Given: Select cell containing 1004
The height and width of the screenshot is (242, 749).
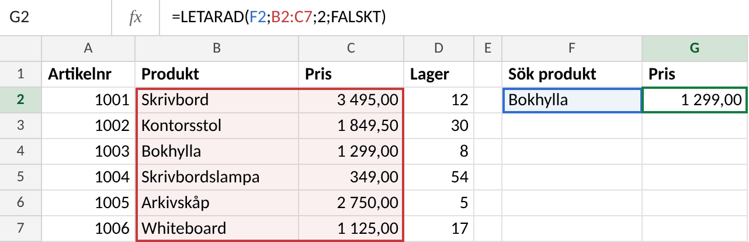Looking at the screenshot, I should pyautogui.click(x=88, y=177).
